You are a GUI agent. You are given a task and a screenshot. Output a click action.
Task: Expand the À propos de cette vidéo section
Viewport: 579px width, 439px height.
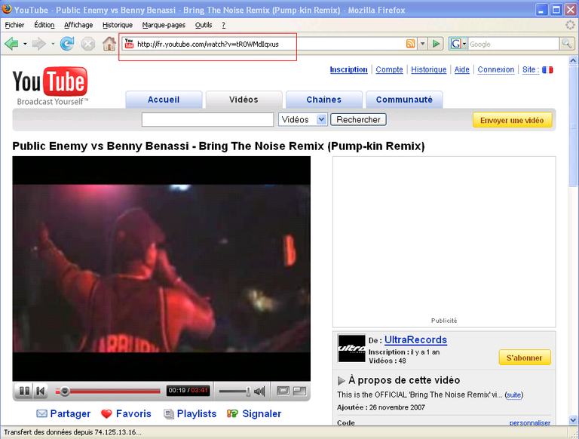pos(342,380)
